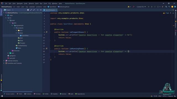The width and height of the screenshot is (177, 99).
Task: Collapse the shoe package
Action: click(x=16, y=33)
